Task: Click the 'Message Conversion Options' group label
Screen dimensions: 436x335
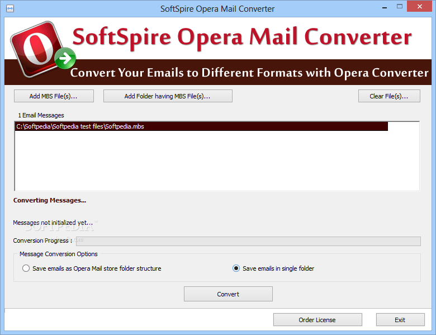Action: tap(58, 254)
